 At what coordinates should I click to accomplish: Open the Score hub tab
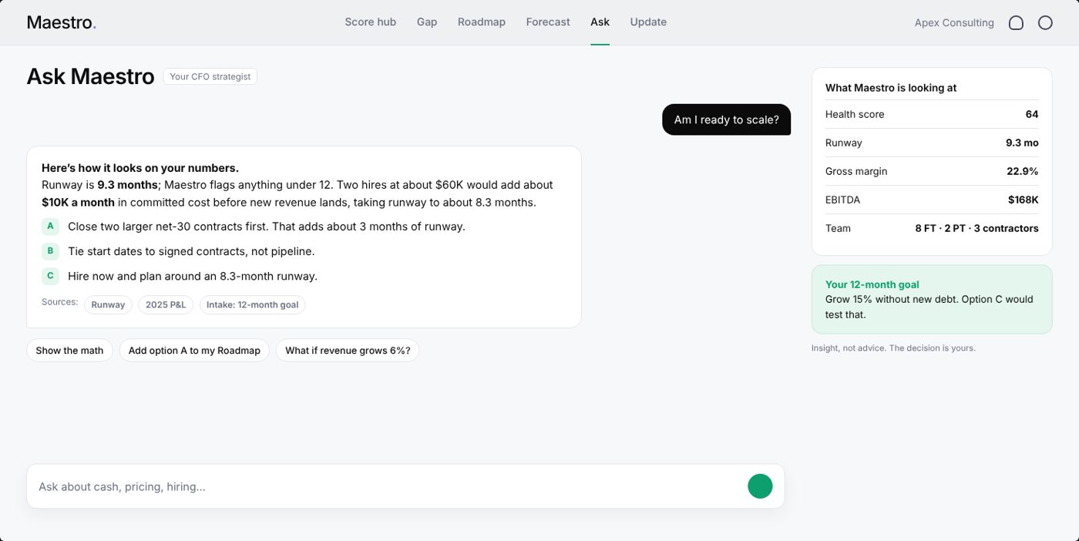click(x=370, y=22)
